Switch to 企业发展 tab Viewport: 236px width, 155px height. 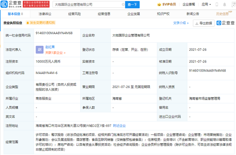(x=133, y=14)
